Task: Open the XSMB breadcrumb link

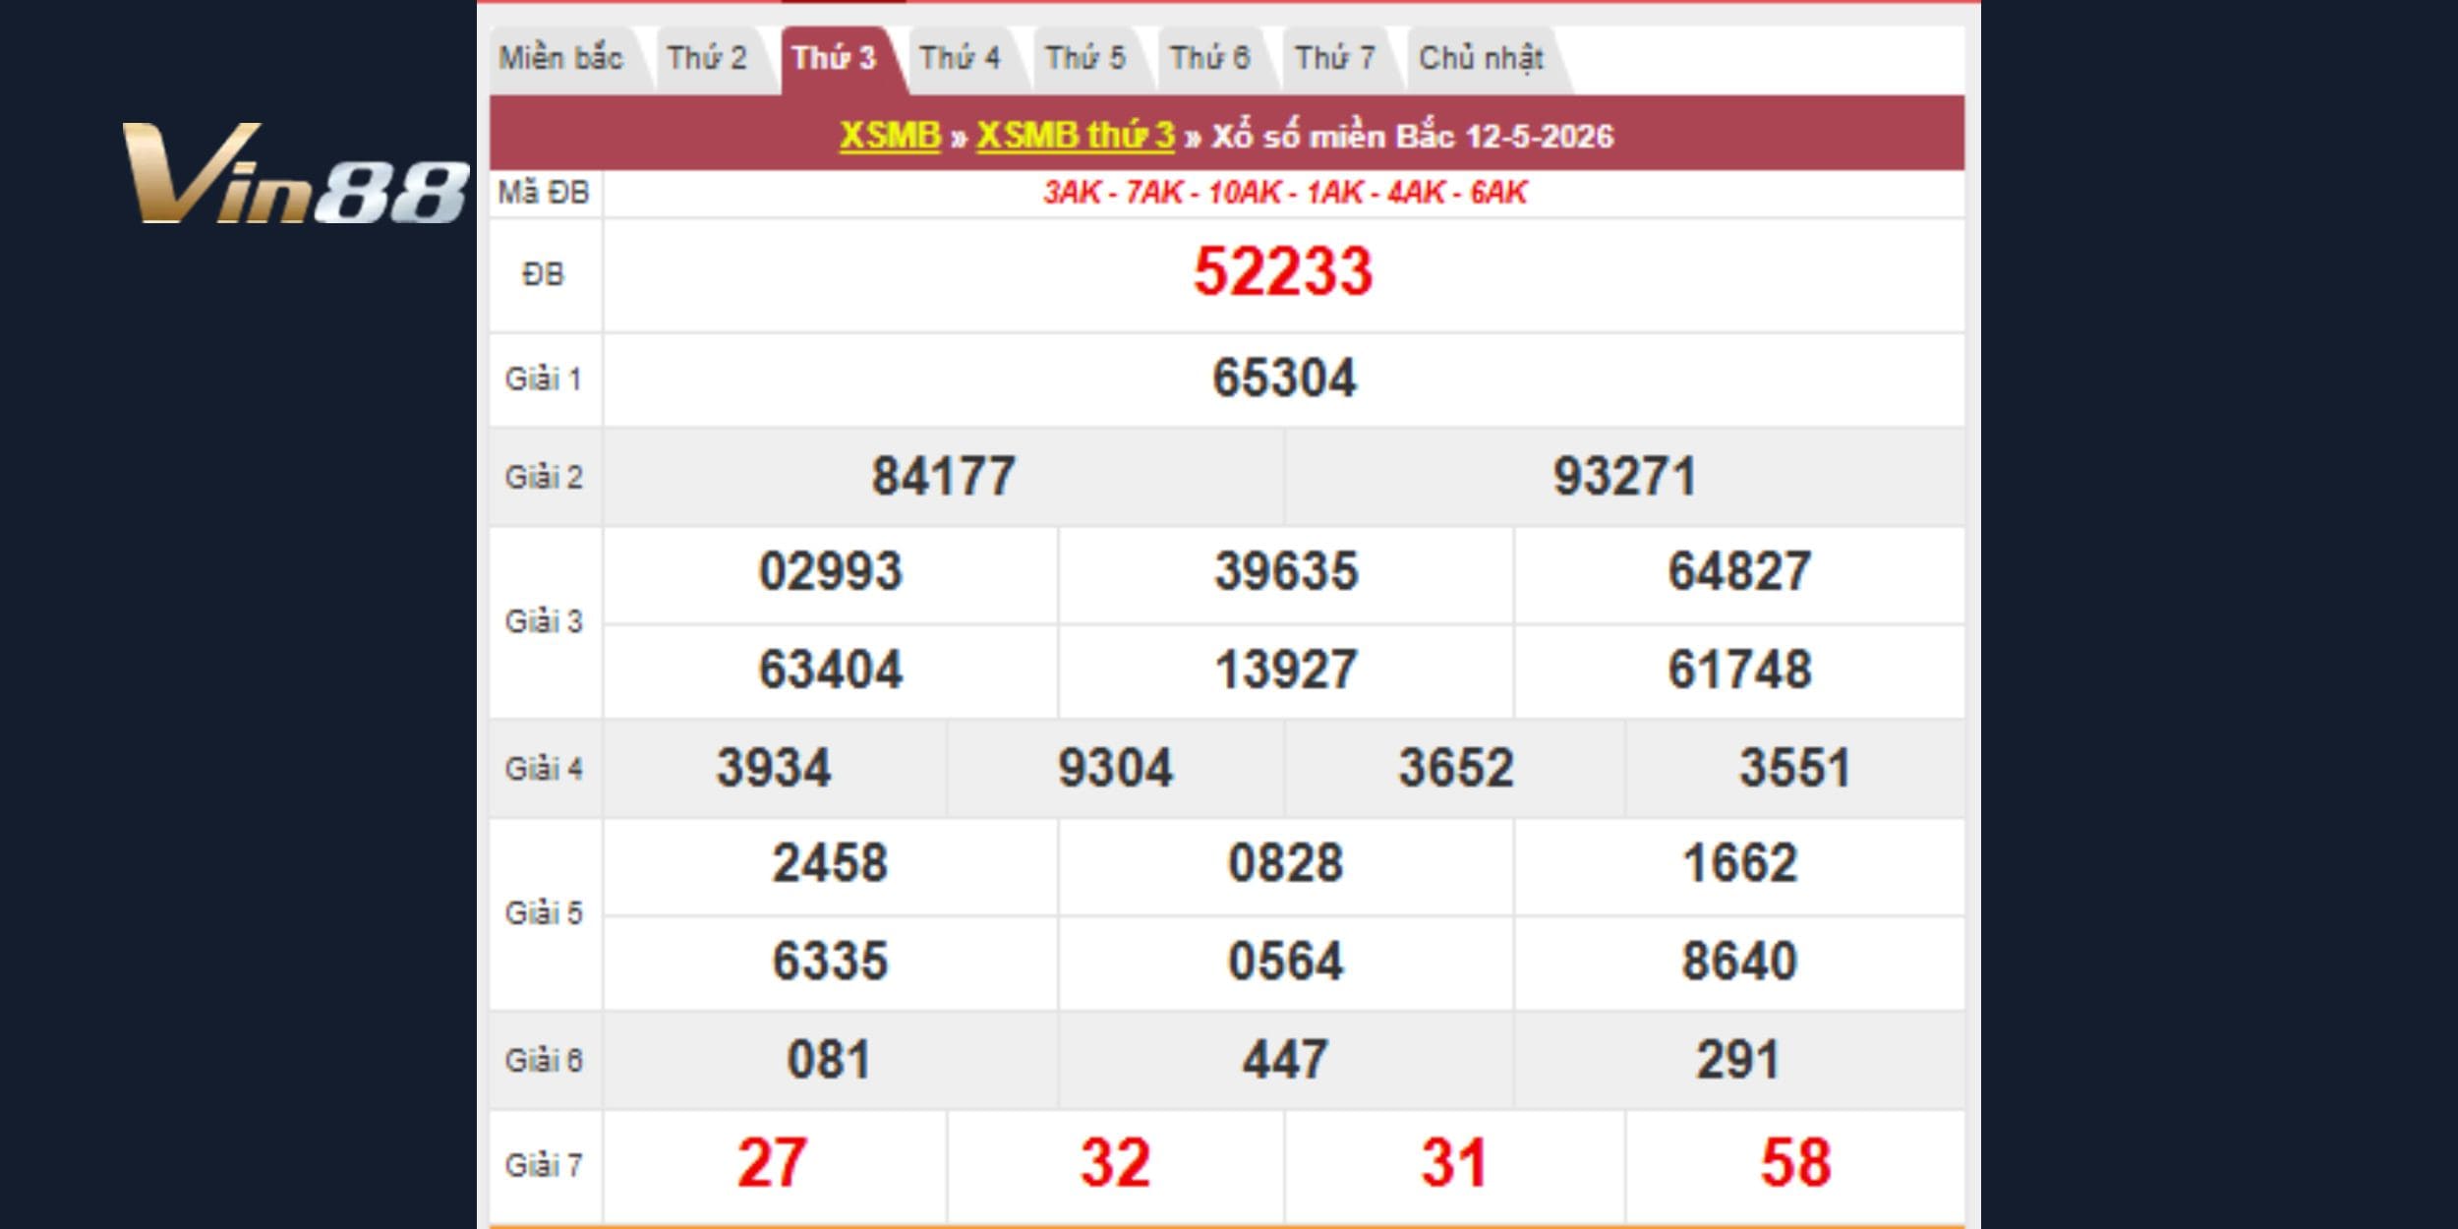Action: (890, 136)
